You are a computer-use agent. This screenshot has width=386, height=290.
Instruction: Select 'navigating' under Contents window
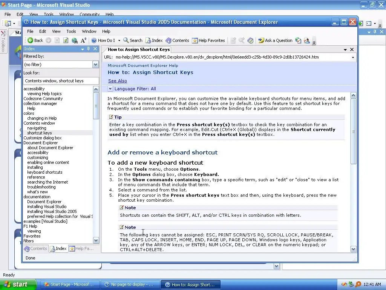pos(37,128)
